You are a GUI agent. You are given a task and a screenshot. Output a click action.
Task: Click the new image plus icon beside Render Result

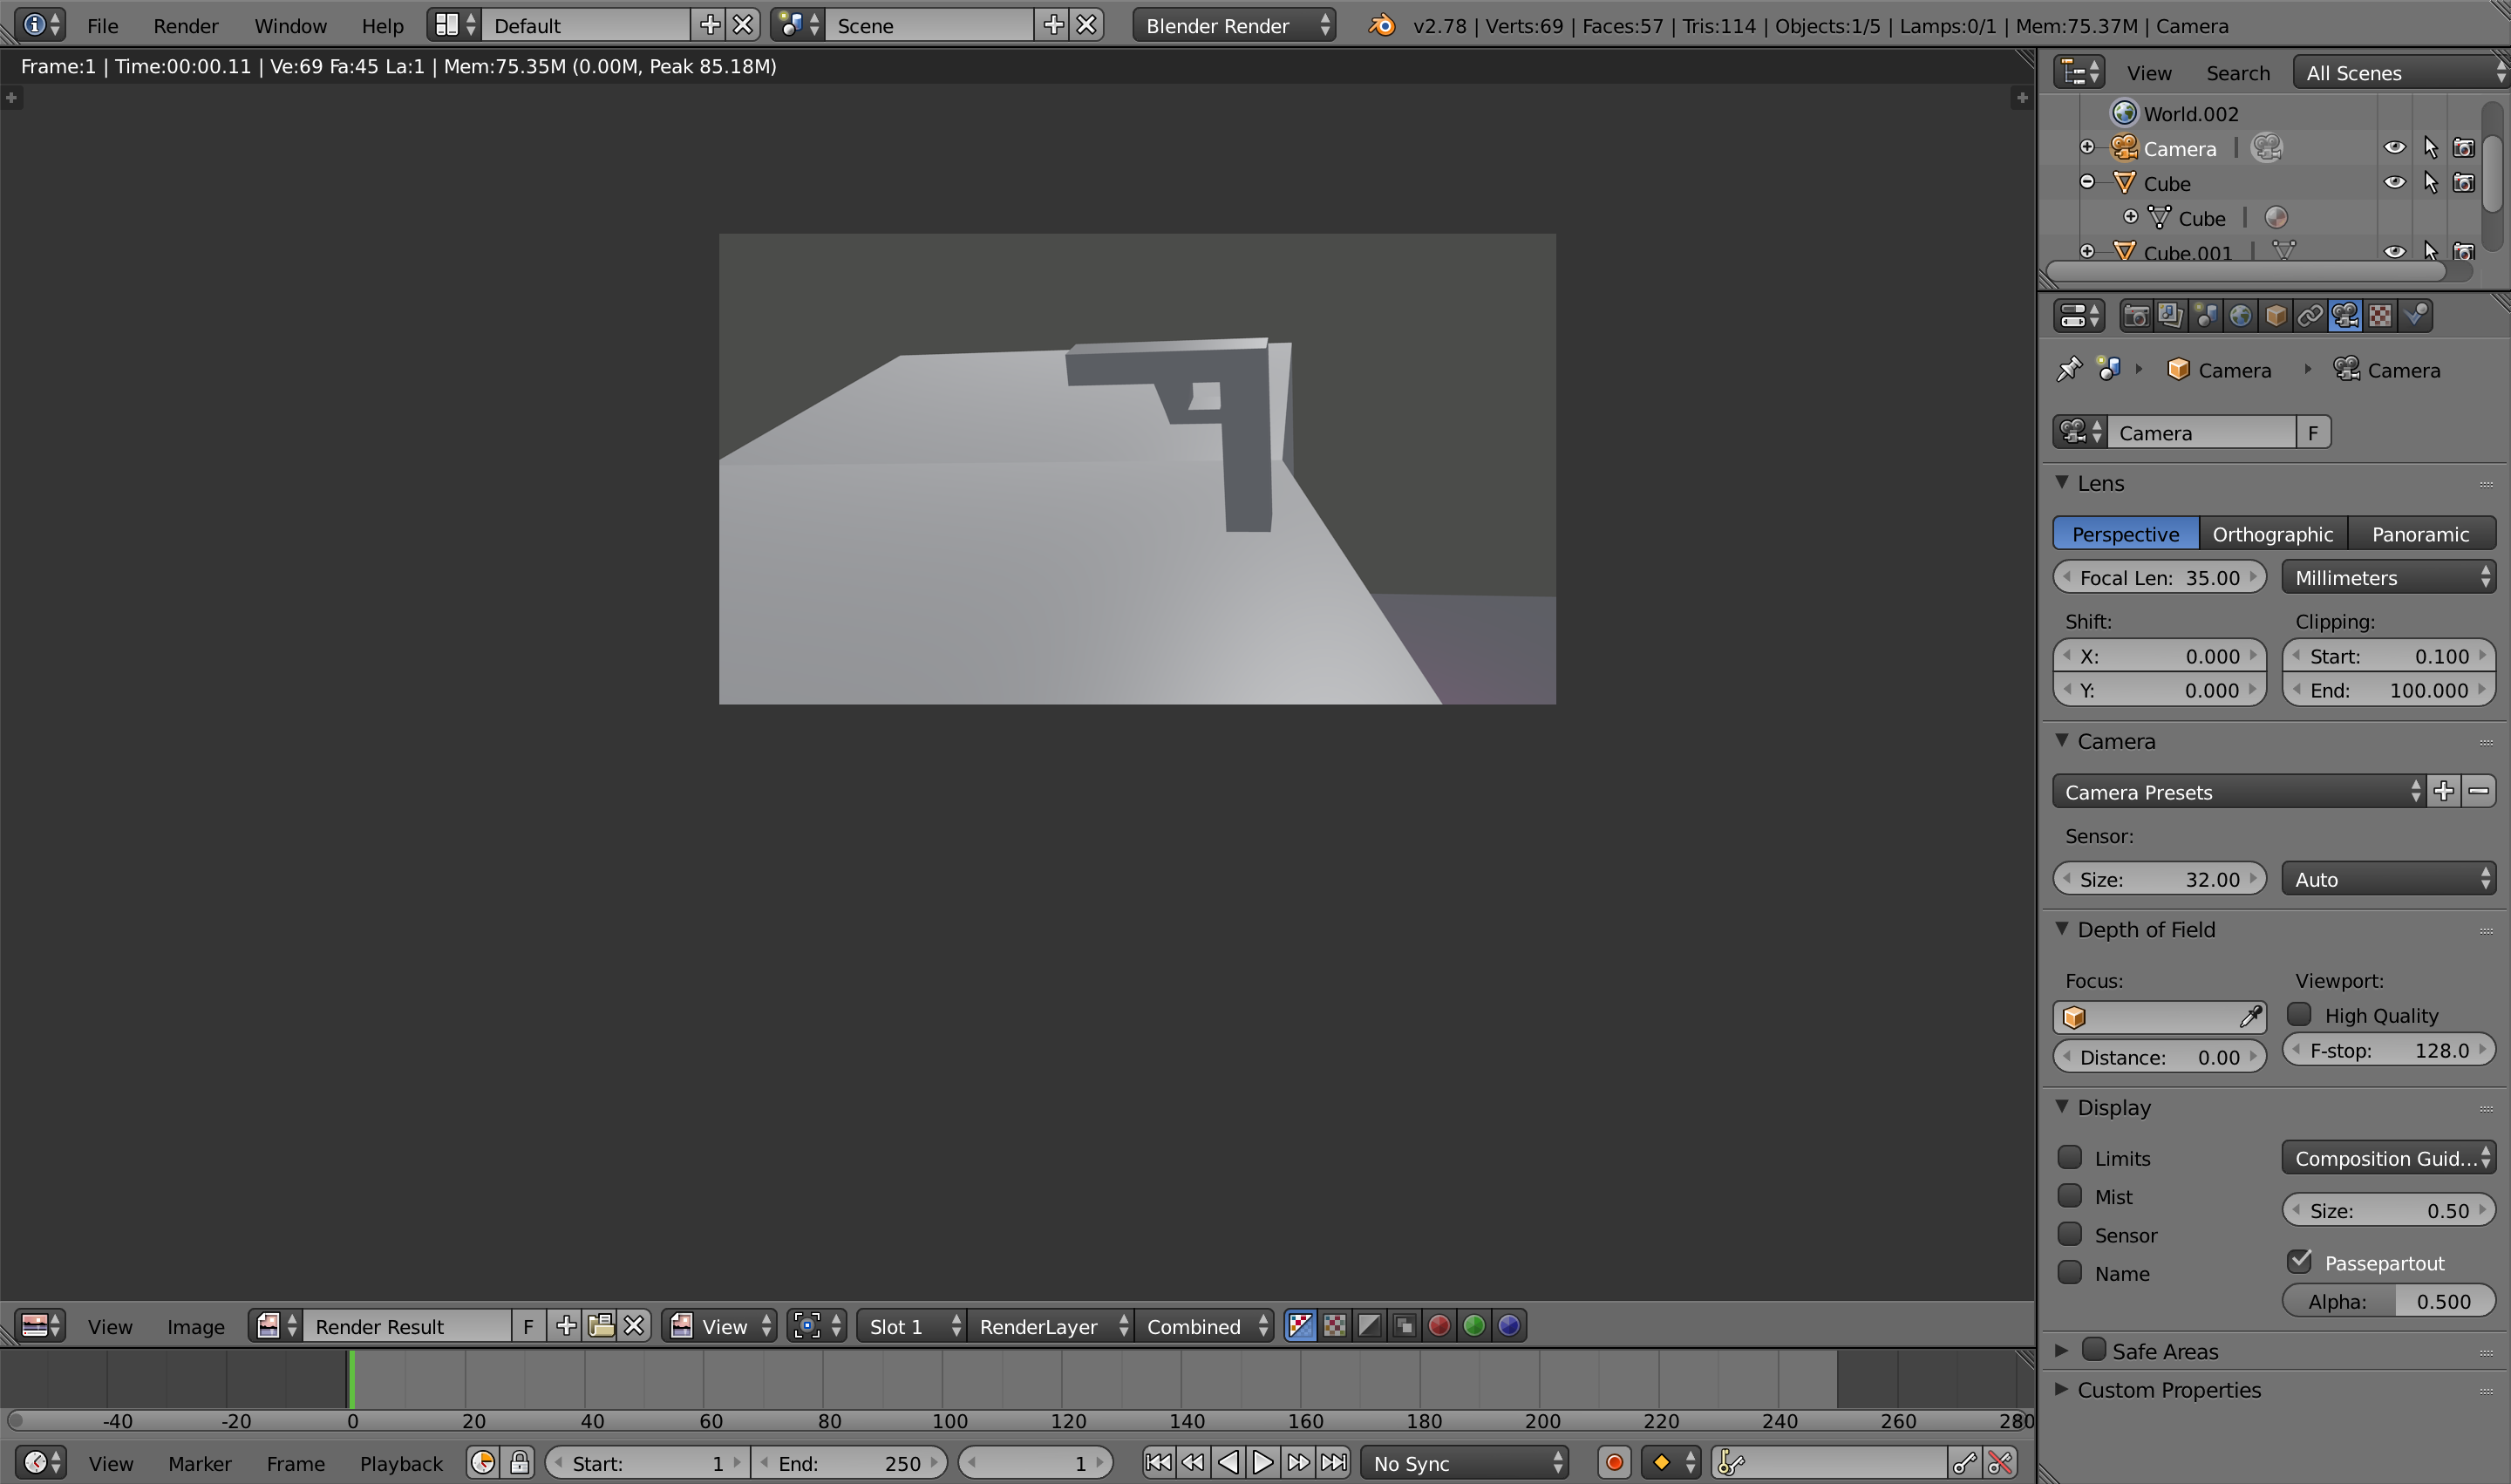click(566, 1326)
